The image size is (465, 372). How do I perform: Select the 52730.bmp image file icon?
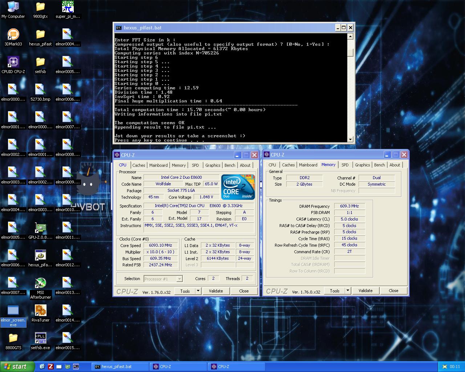tap(40, 93)
